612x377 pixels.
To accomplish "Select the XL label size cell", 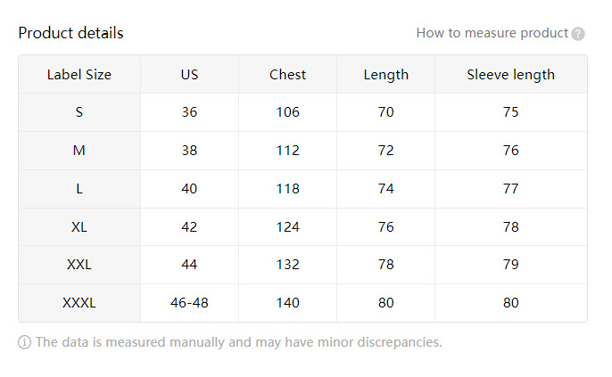I will click(79, 226).
